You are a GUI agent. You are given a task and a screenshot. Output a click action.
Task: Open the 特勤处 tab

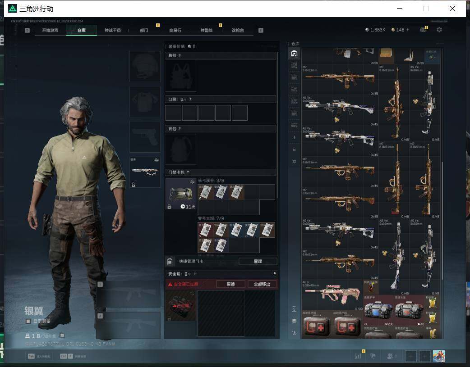(207, 30)
